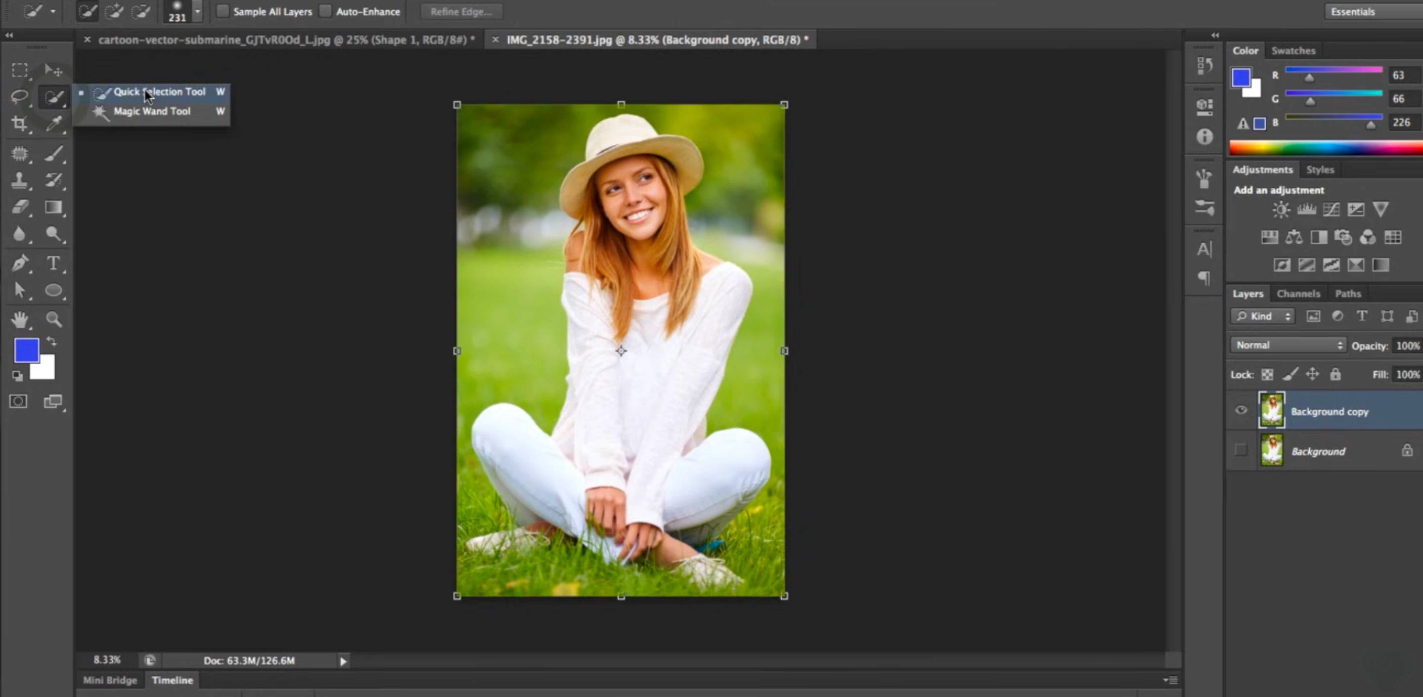
Task: Add a Vibrance adjustment
Action: [x=1380, y=210]
